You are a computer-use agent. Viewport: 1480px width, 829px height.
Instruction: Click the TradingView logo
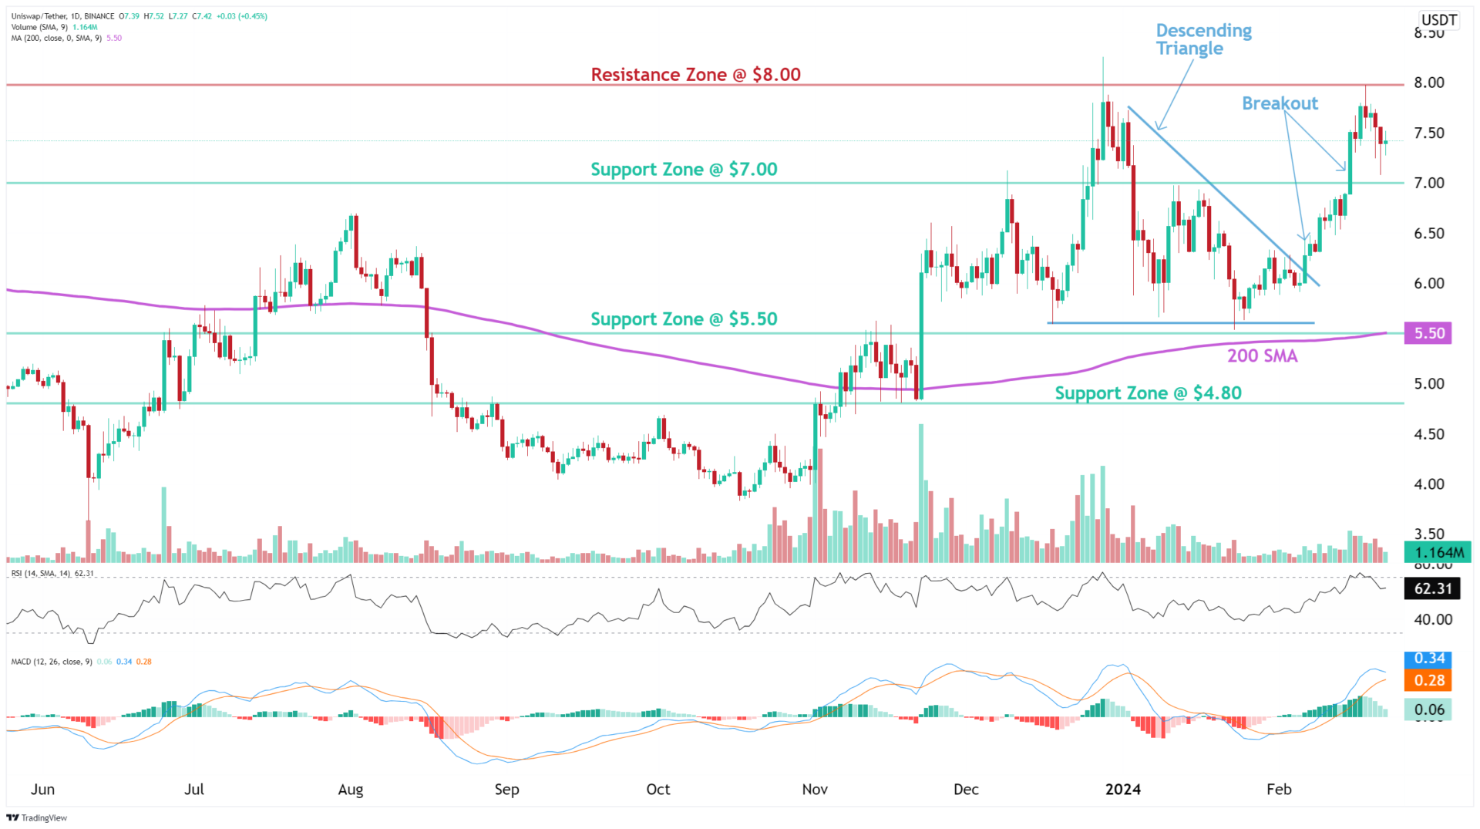(x=38, y=817)
